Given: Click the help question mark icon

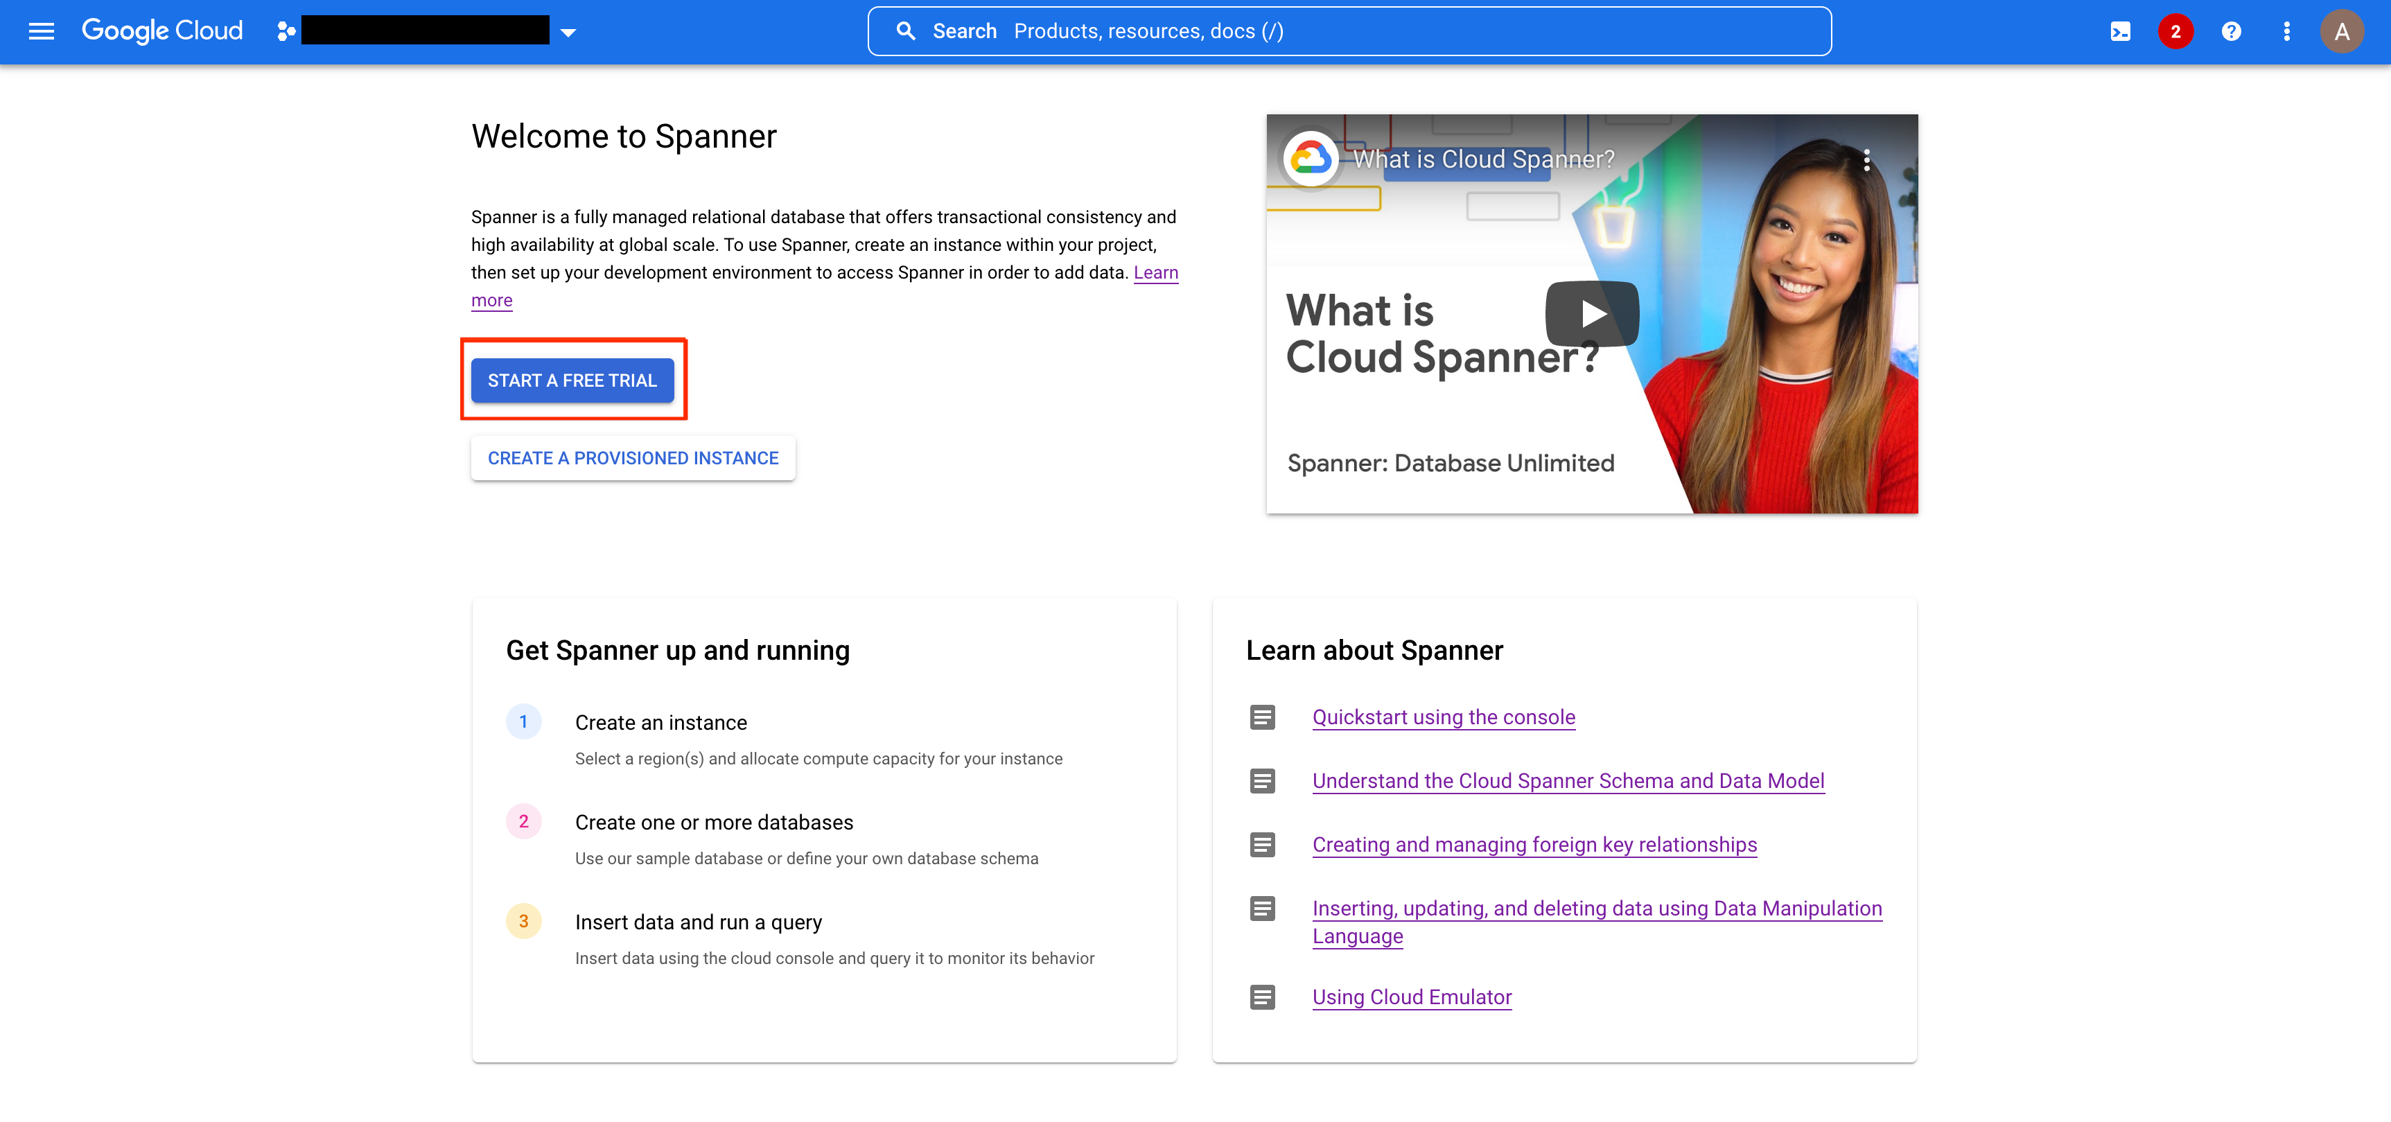Looking at the screenshot, I should click(2231, 30).
